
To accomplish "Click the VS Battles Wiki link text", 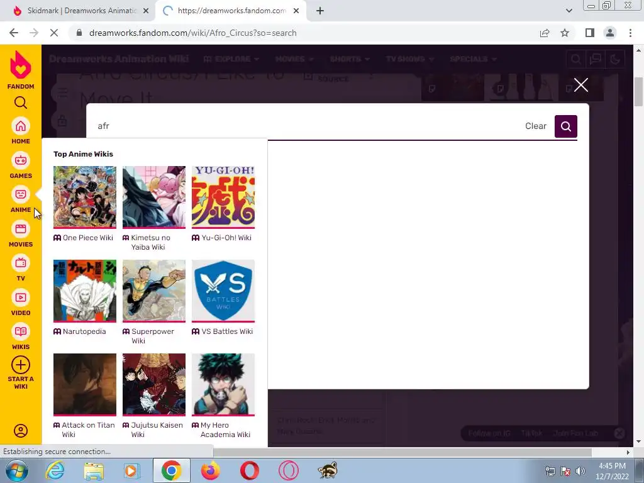I will click(226, 331).
